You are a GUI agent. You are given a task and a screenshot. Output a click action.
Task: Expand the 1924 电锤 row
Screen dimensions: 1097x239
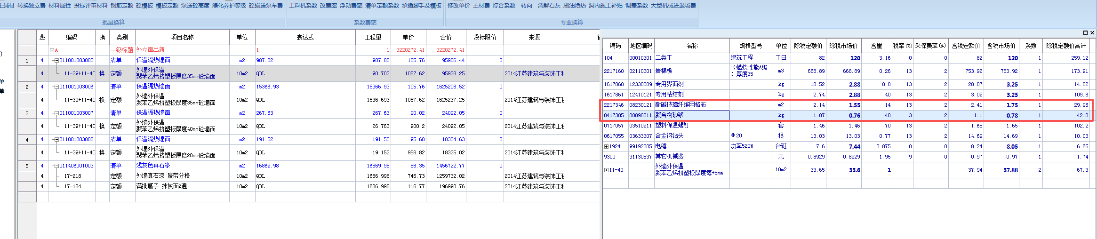click(x=607, y=146)
